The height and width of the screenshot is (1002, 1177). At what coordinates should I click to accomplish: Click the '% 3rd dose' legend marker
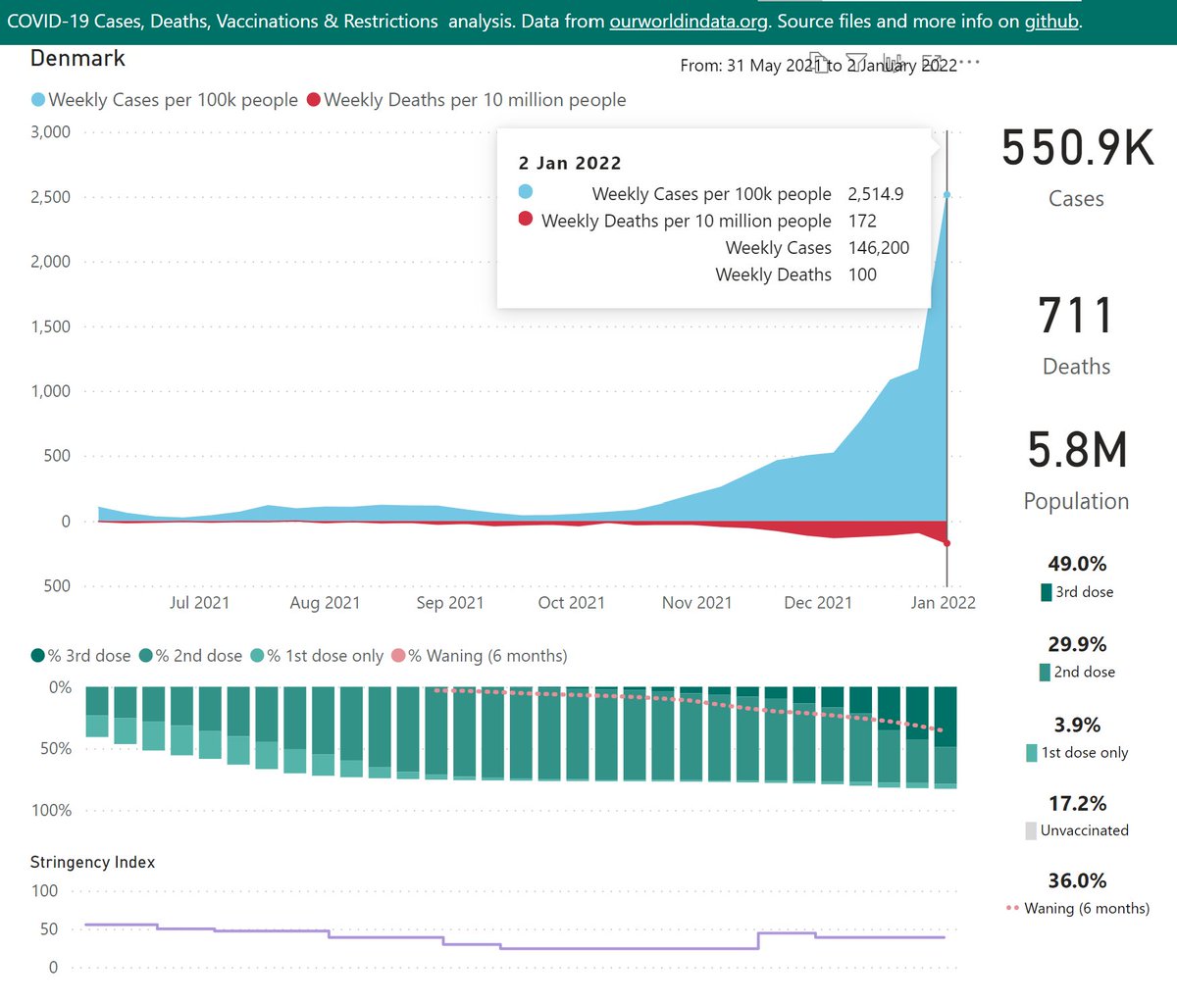pos(38,656)
